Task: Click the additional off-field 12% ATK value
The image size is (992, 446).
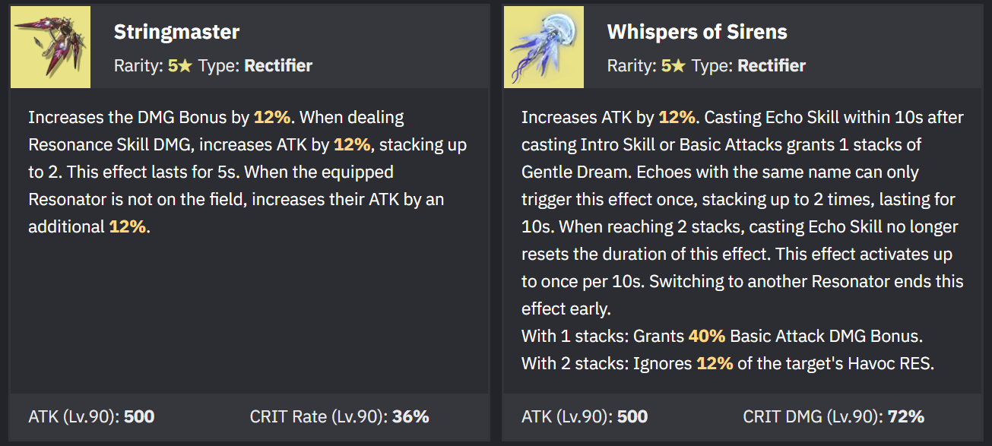Action: click(x=128, y=226)
